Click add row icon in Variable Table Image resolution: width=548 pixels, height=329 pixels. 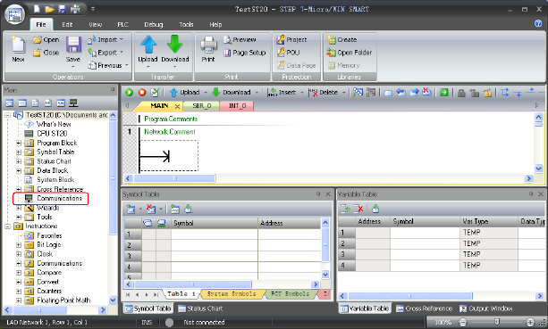point(345,209)
